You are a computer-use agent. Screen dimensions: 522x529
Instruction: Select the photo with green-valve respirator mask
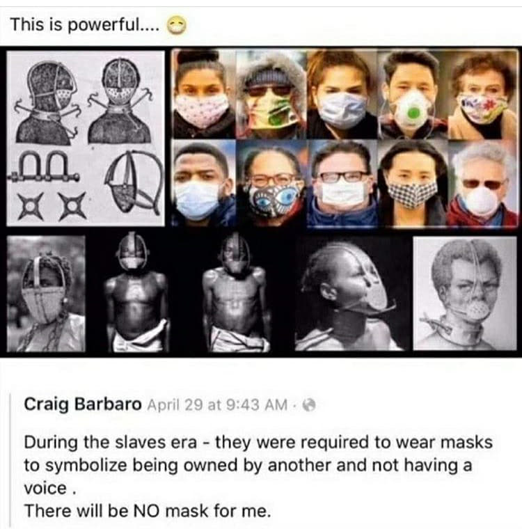(x=411, y=94)
